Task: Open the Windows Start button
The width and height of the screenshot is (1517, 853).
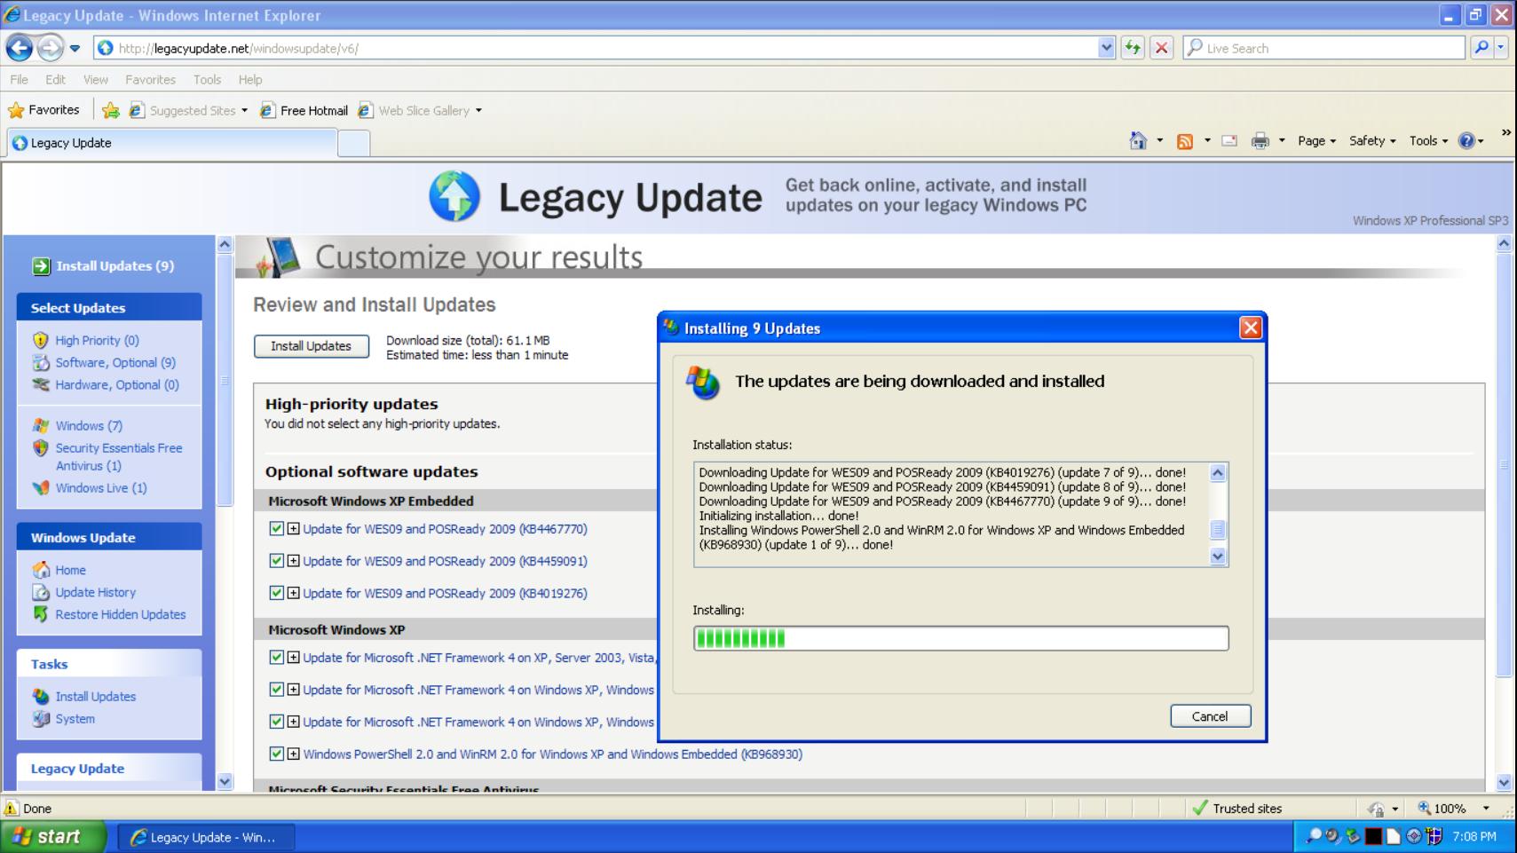Action: click(x=53, y=836)
